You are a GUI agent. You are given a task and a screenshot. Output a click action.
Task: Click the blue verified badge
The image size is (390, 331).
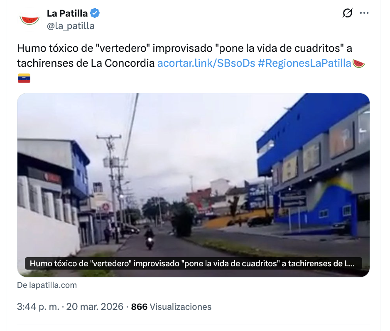(x=95, y=13)
